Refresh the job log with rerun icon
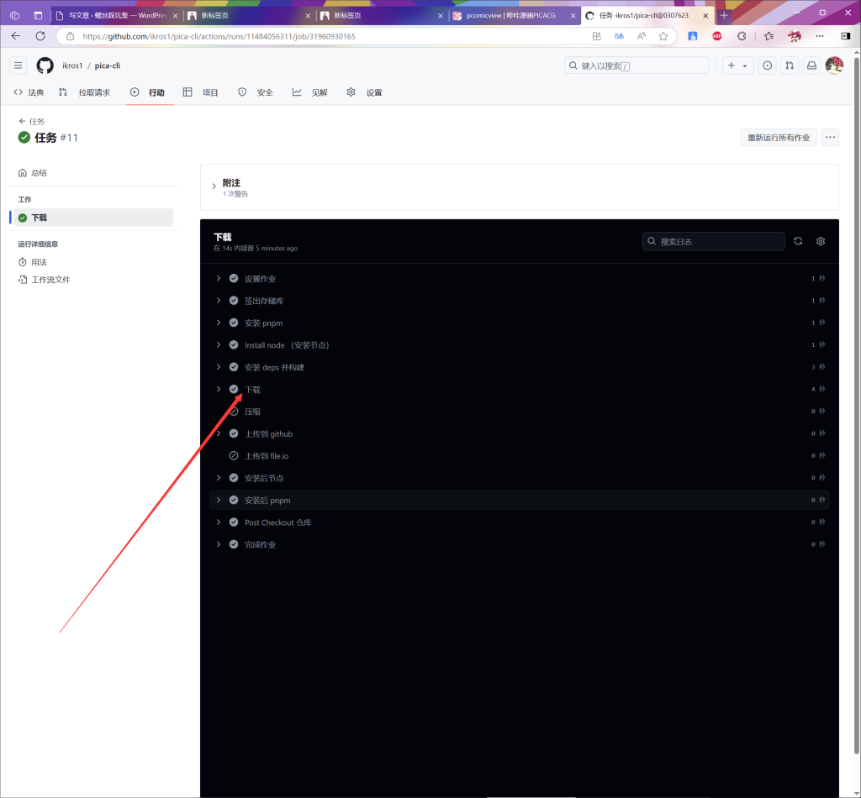The width and height of the screenshot is (861, 798). click(799, 241)
